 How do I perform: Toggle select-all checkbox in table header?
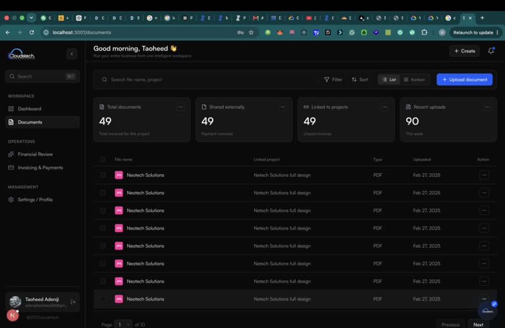click(103, 159)
